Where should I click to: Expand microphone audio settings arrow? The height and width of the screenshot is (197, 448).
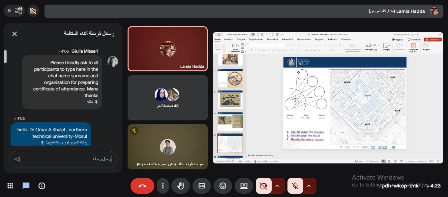coord(309,186)
